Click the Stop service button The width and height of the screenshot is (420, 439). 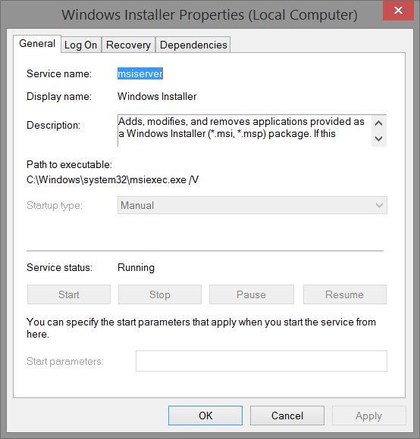point(160,294)
